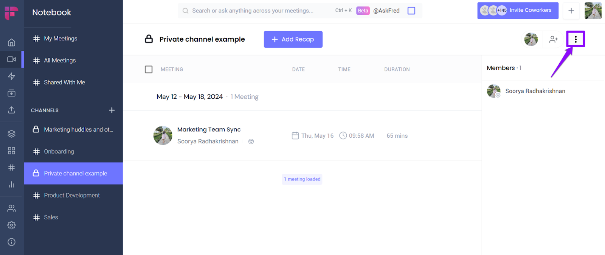The image size is (605, 255).
Task: Click the Add Recap button
Action: tap(293, 39)
